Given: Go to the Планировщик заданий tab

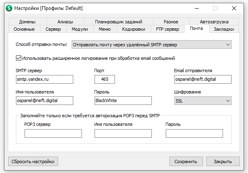Looking at the screenshot, I should [118, 22].
